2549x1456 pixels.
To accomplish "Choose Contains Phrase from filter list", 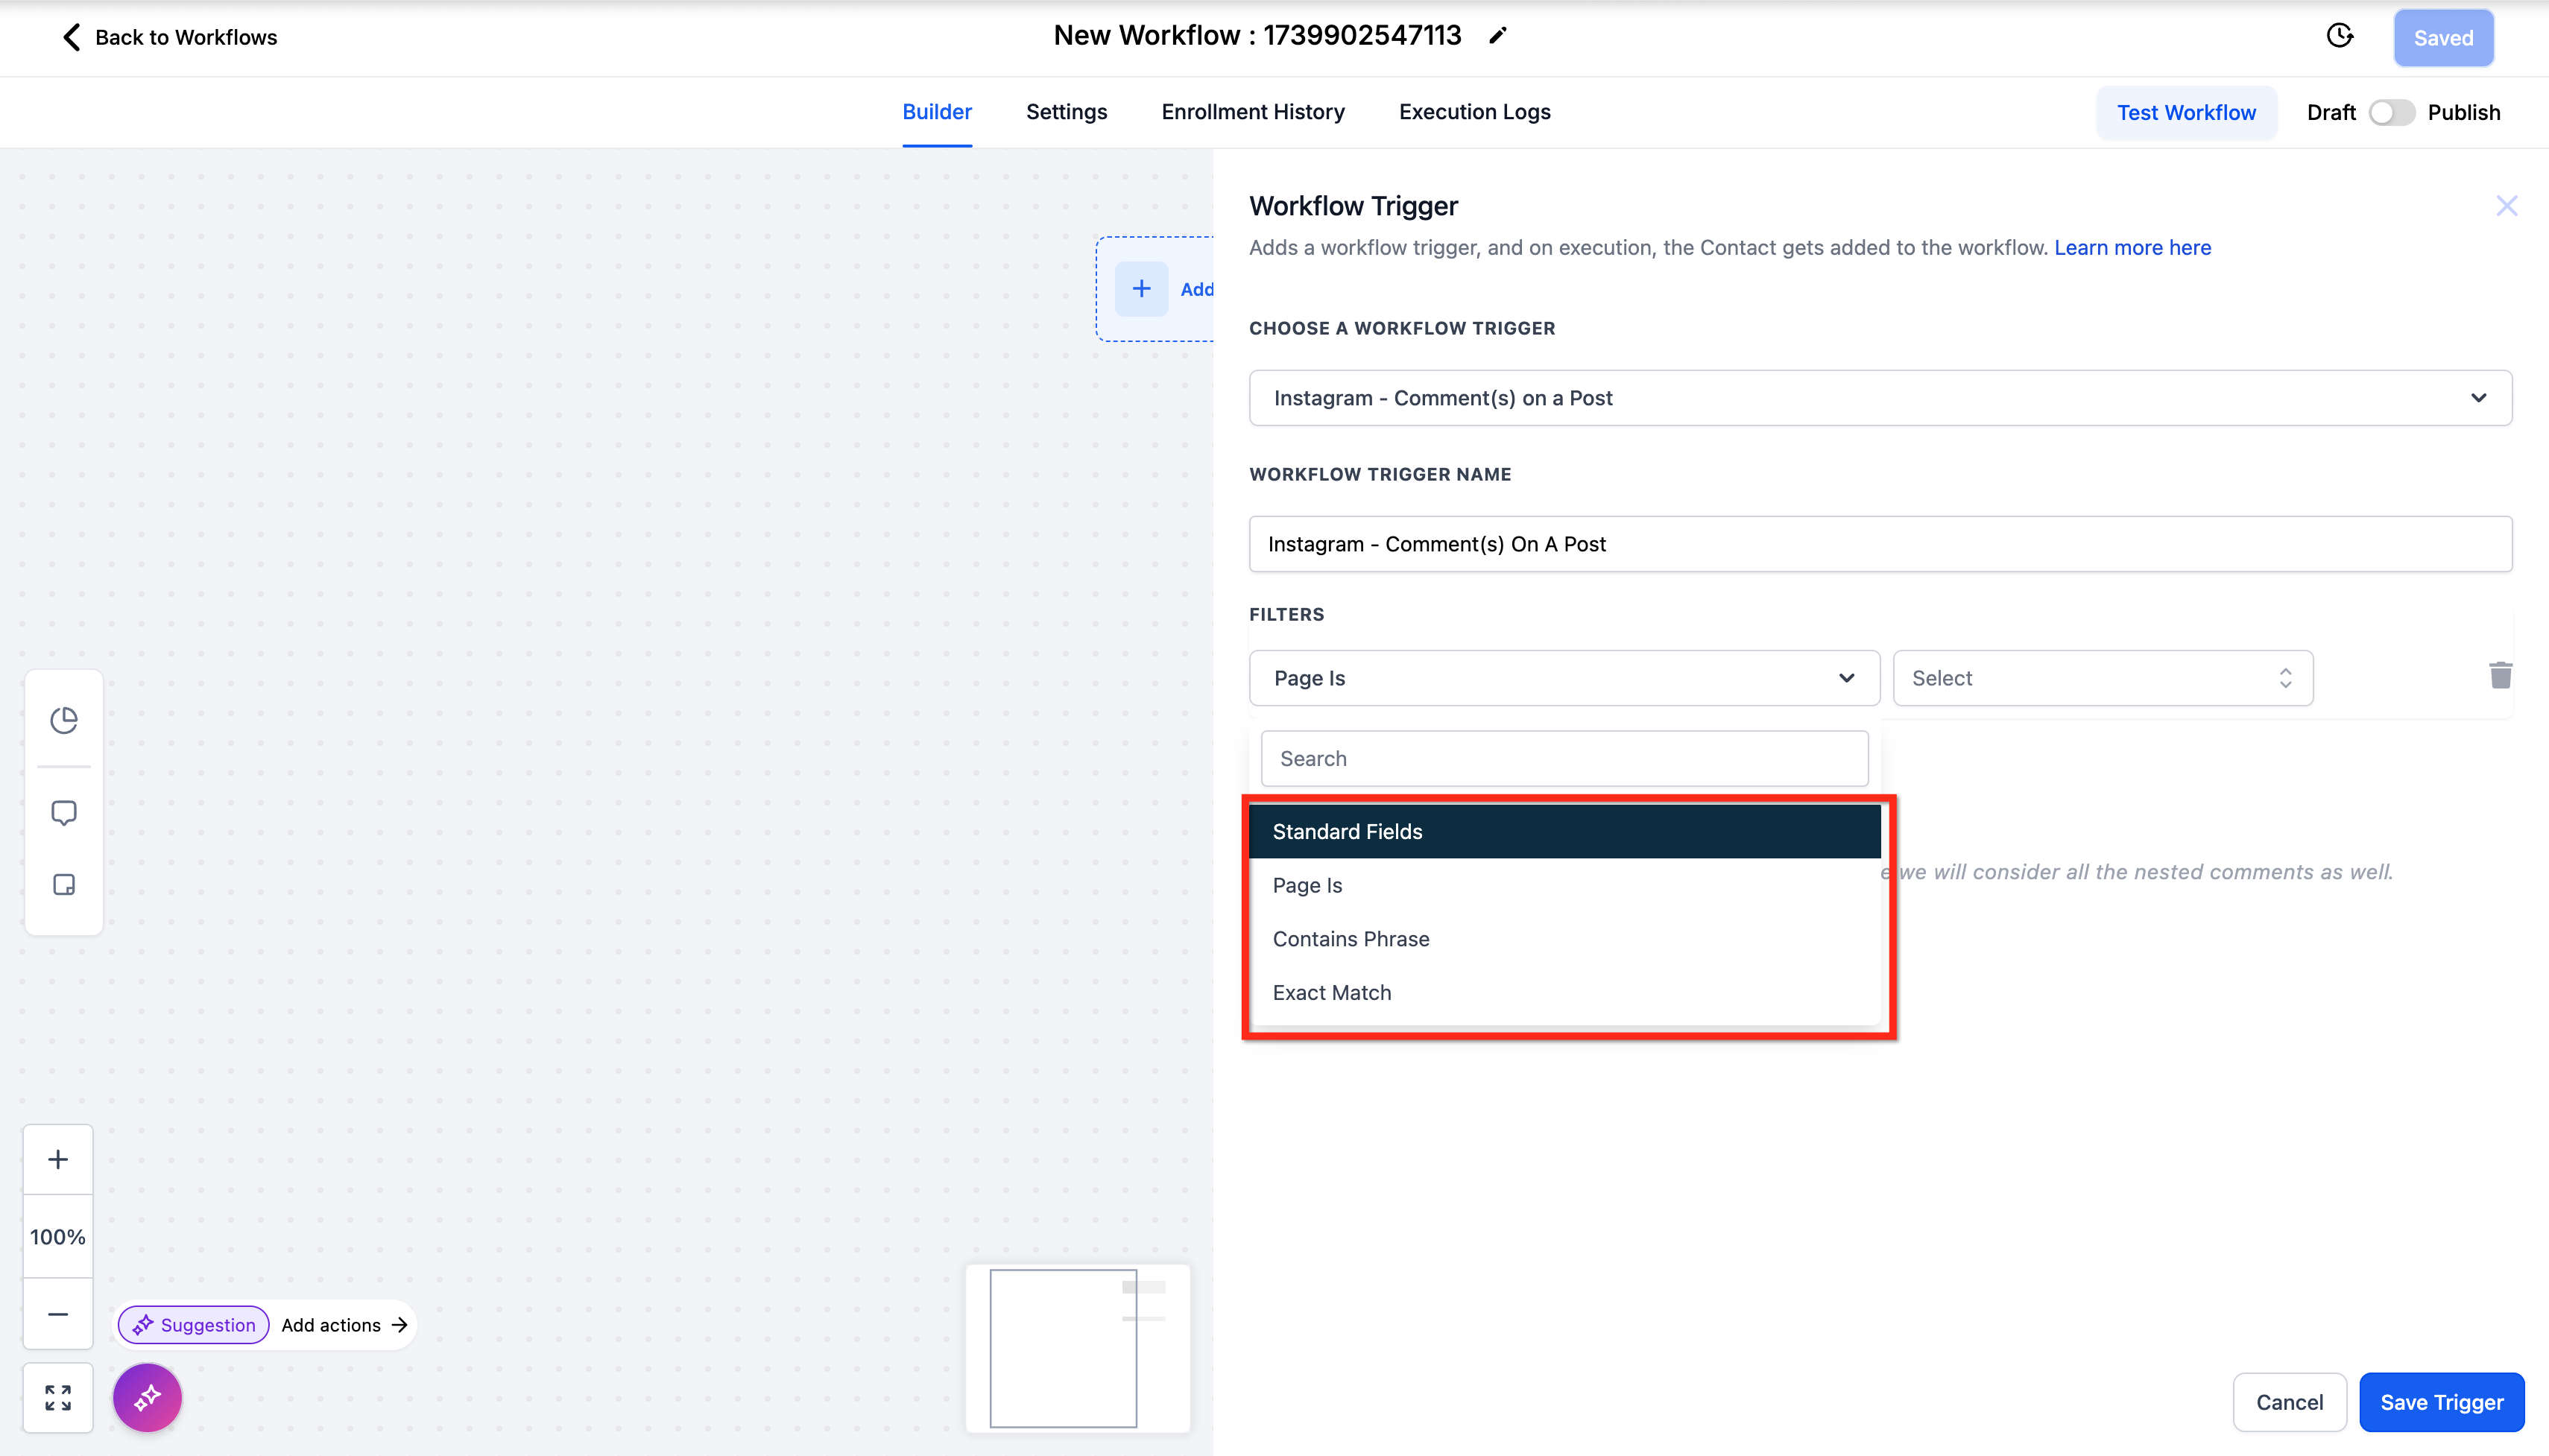I will click(x=1351, y=939).
